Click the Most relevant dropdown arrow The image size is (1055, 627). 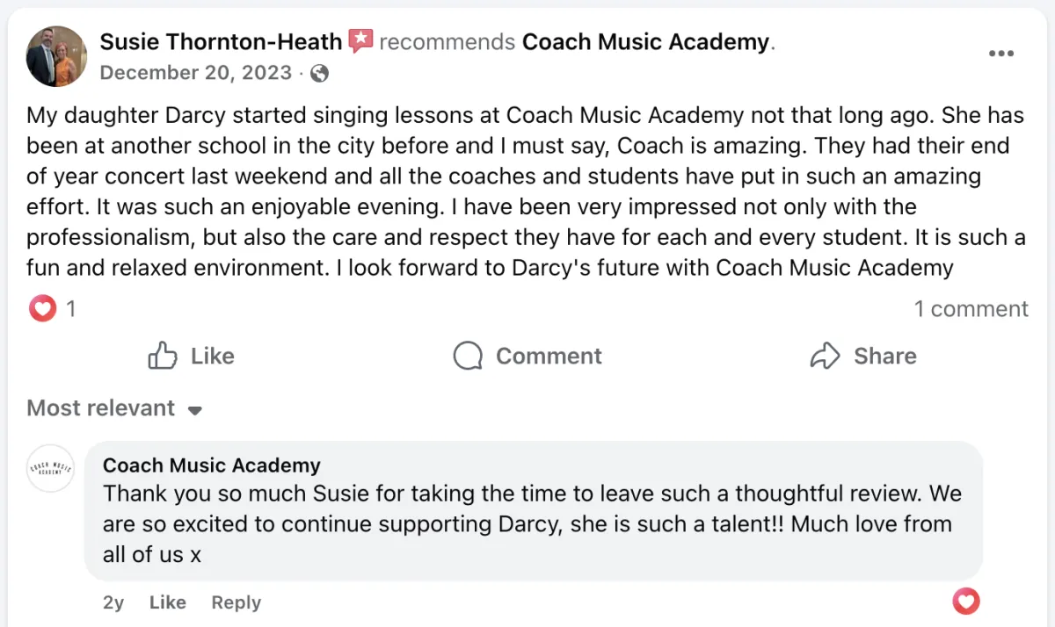pos(195,410)
